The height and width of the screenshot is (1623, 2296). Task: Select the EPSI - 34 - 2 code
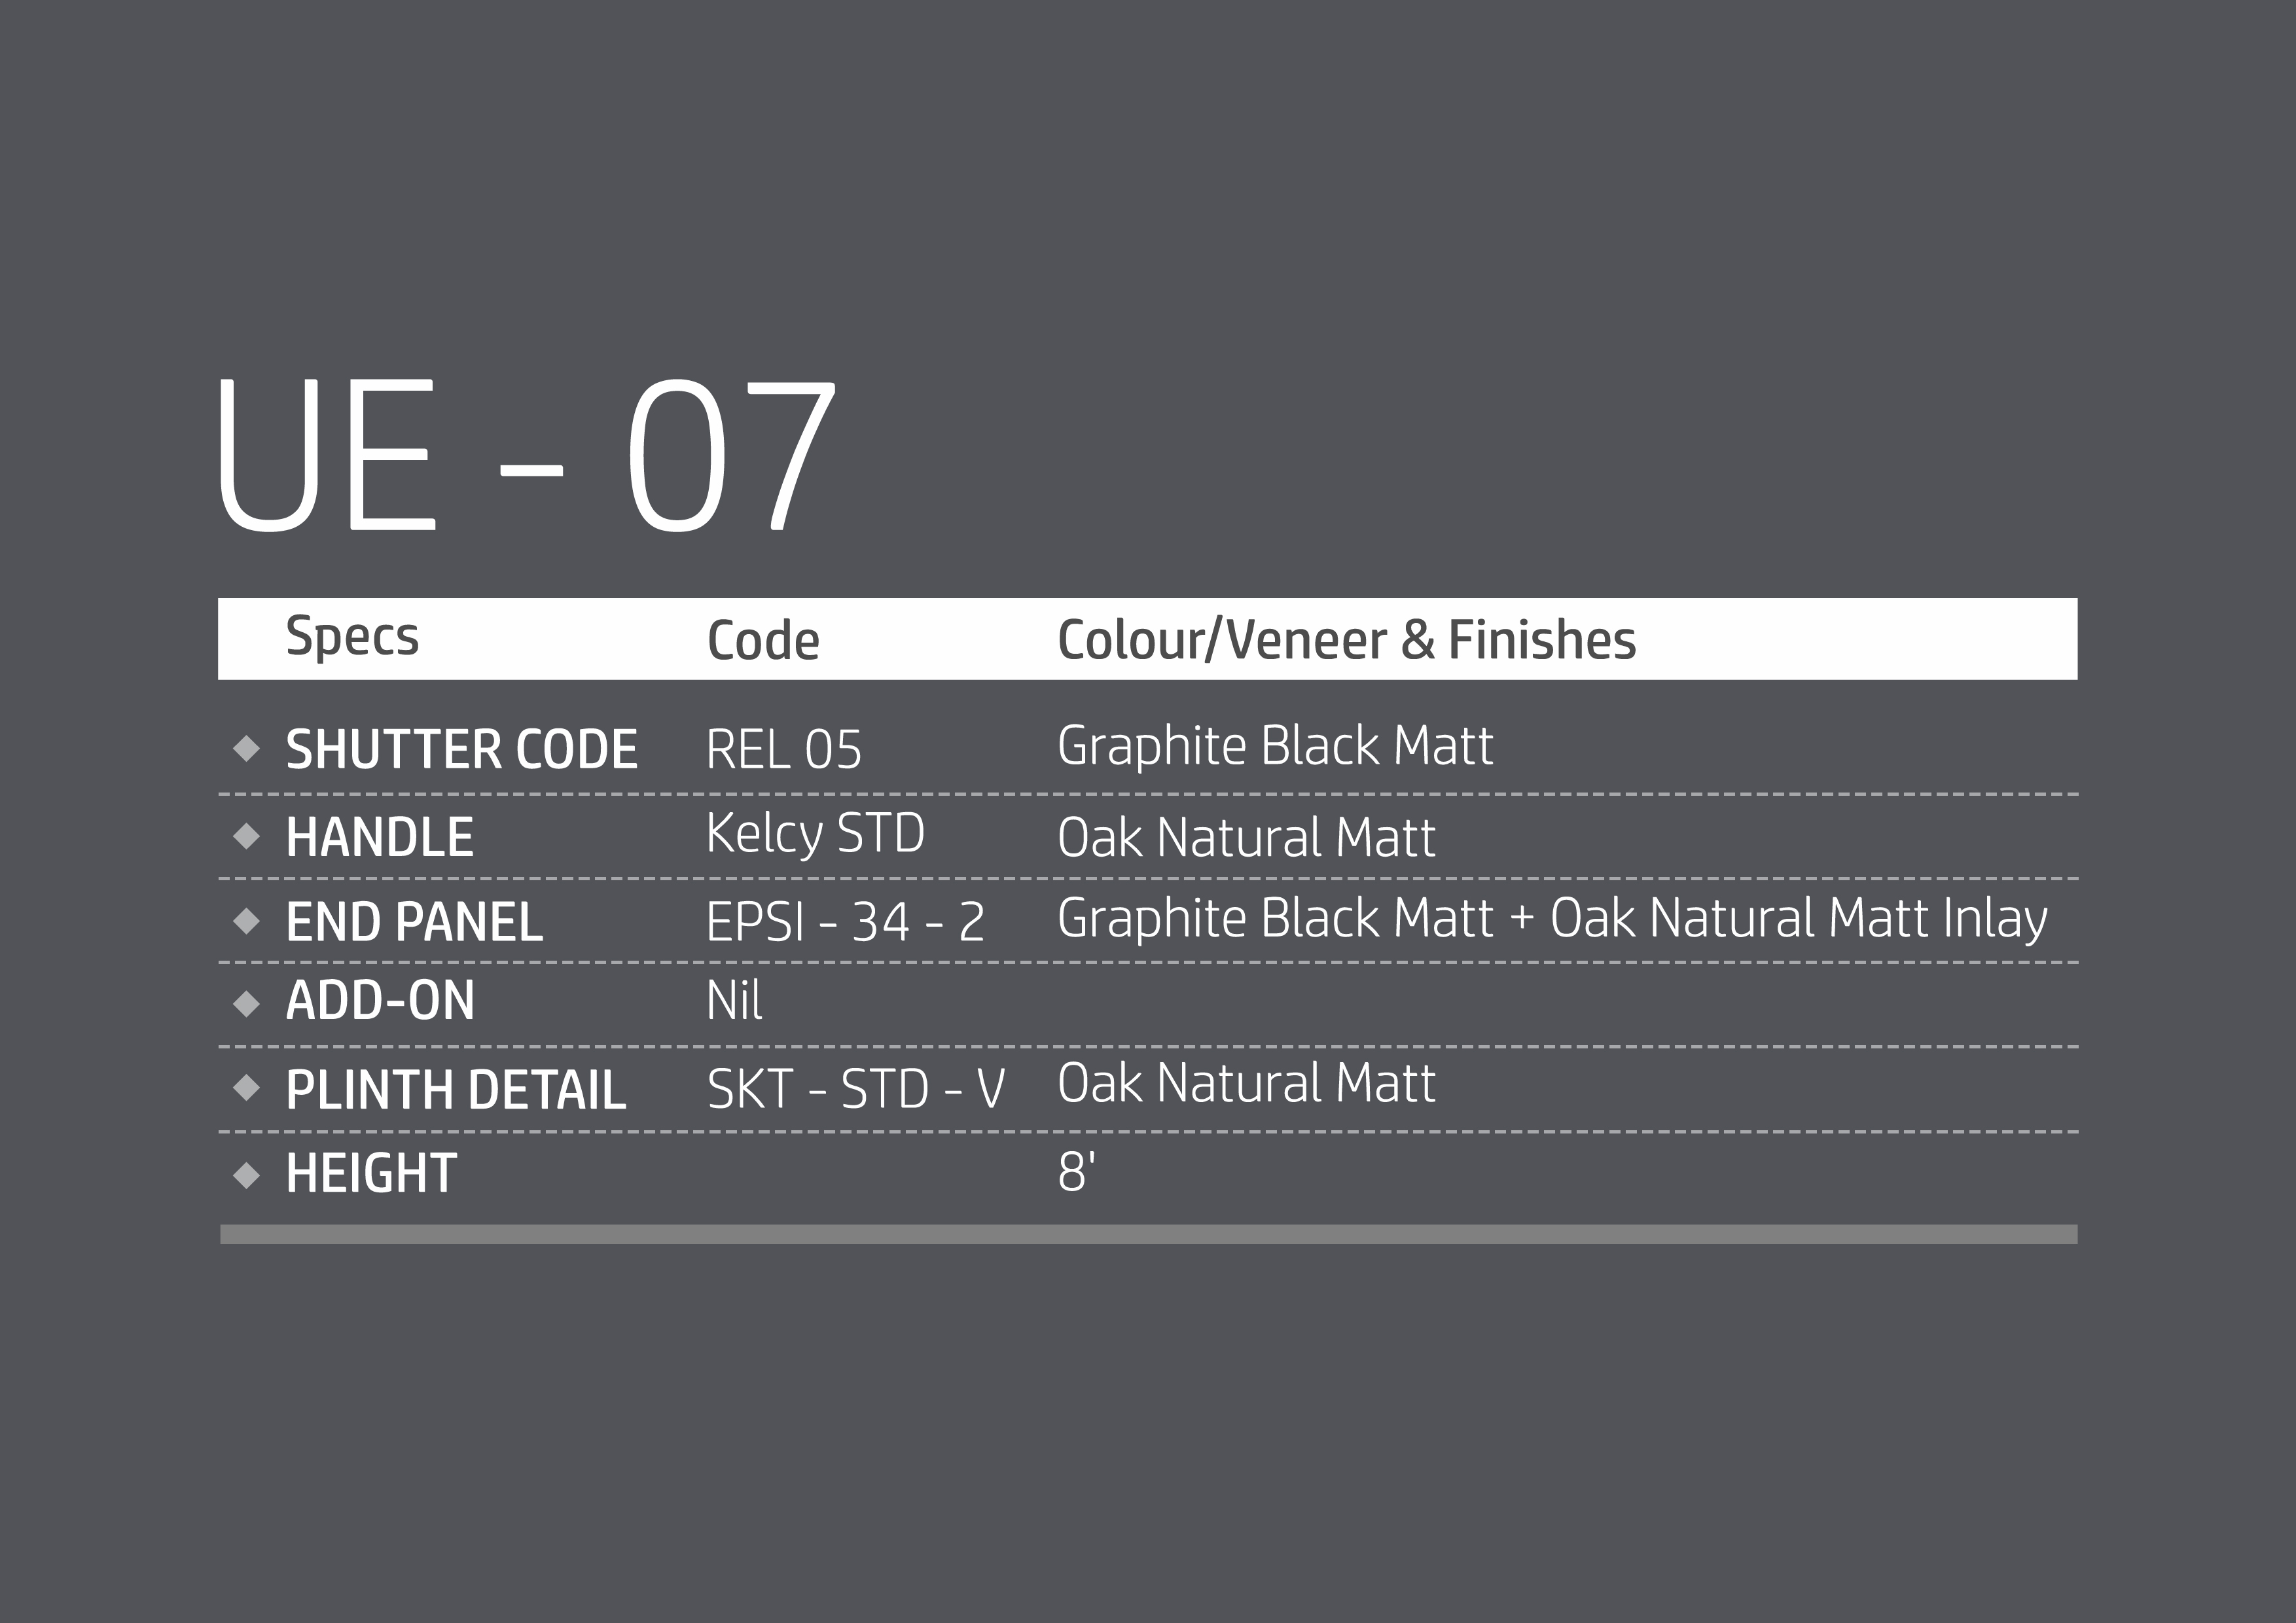(x=845, y=922)
